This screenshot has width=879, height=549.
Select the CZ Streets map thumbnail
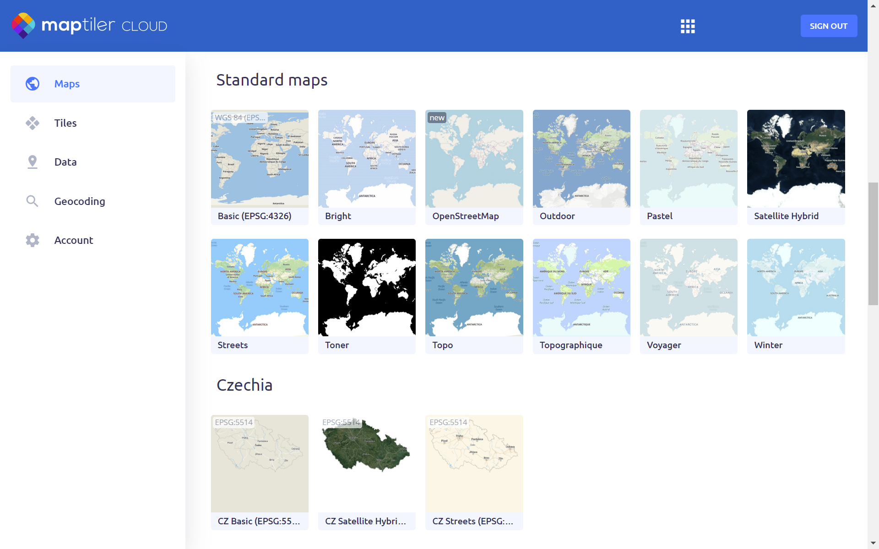[x=474, y=463]
